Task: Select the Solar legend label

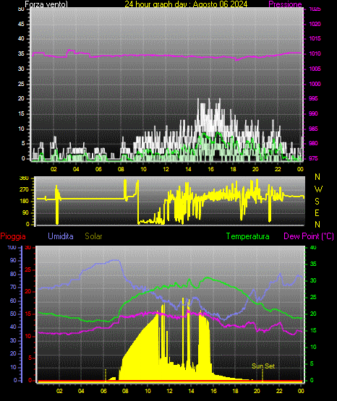Action: [94, 236]
